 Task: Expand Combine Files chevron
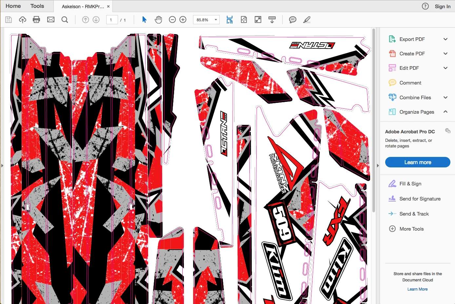click(445, 97)
